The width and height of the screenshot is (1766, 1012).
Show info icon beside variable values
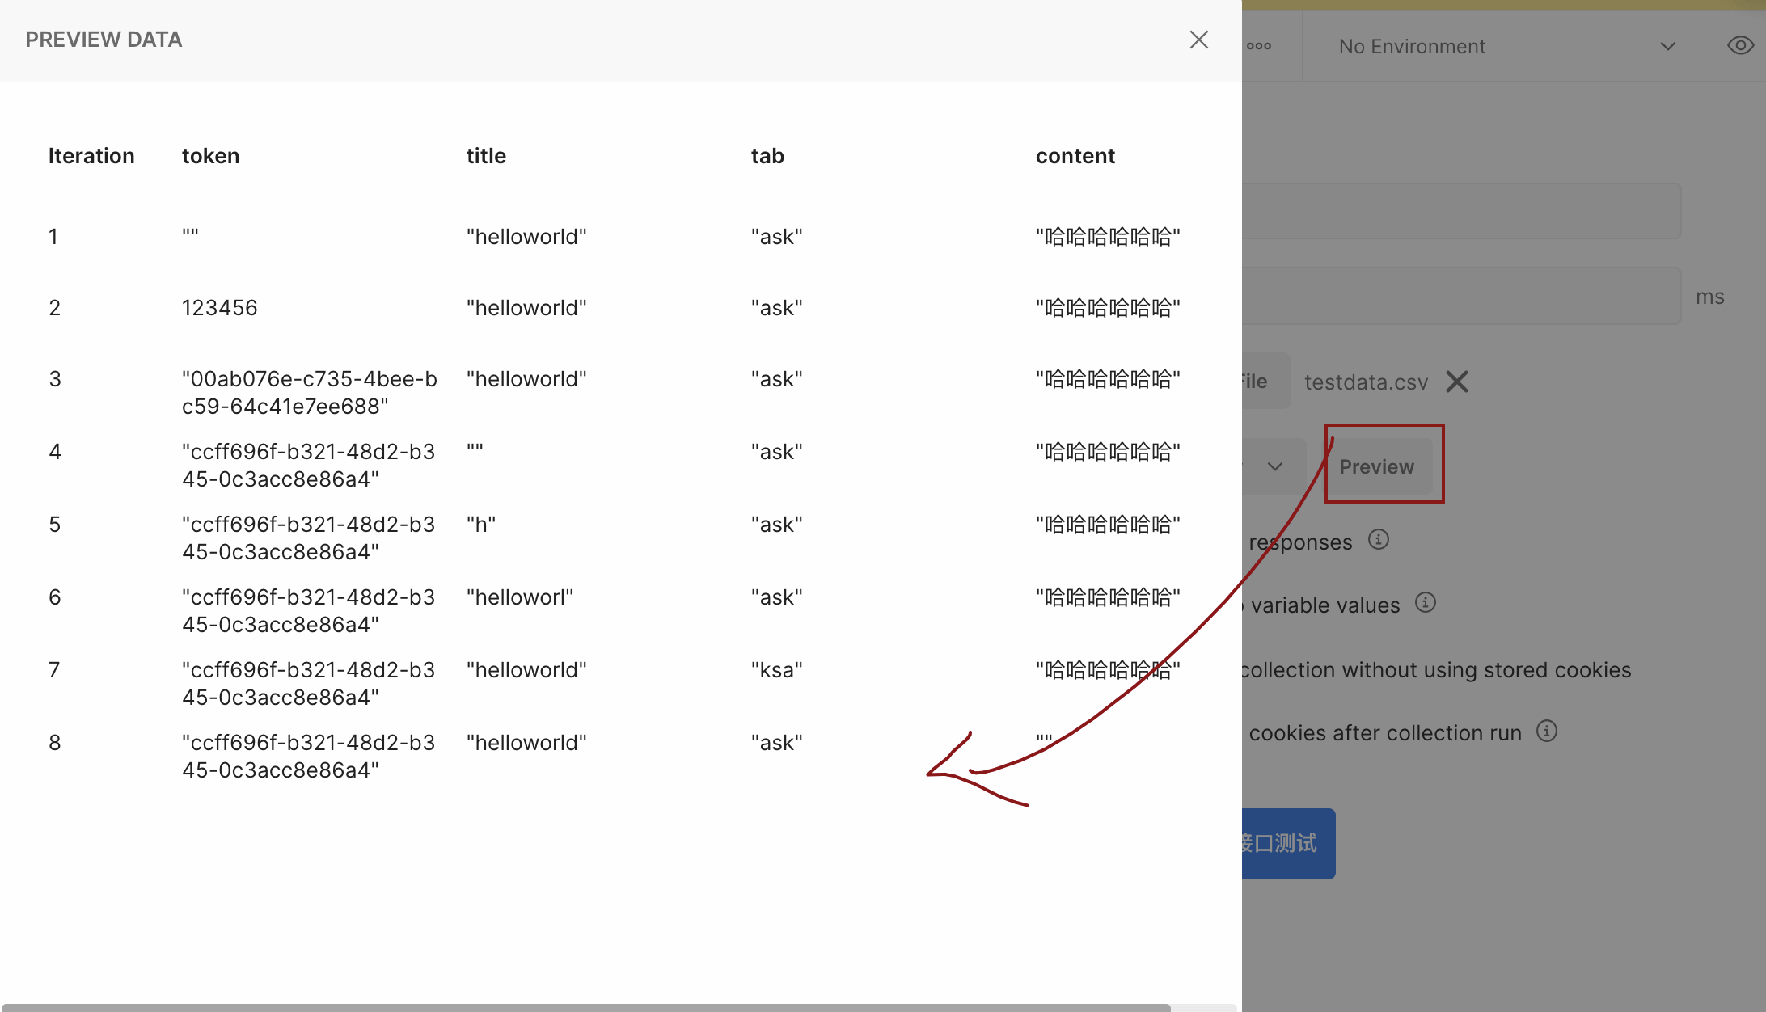[x=1426, y=603]
